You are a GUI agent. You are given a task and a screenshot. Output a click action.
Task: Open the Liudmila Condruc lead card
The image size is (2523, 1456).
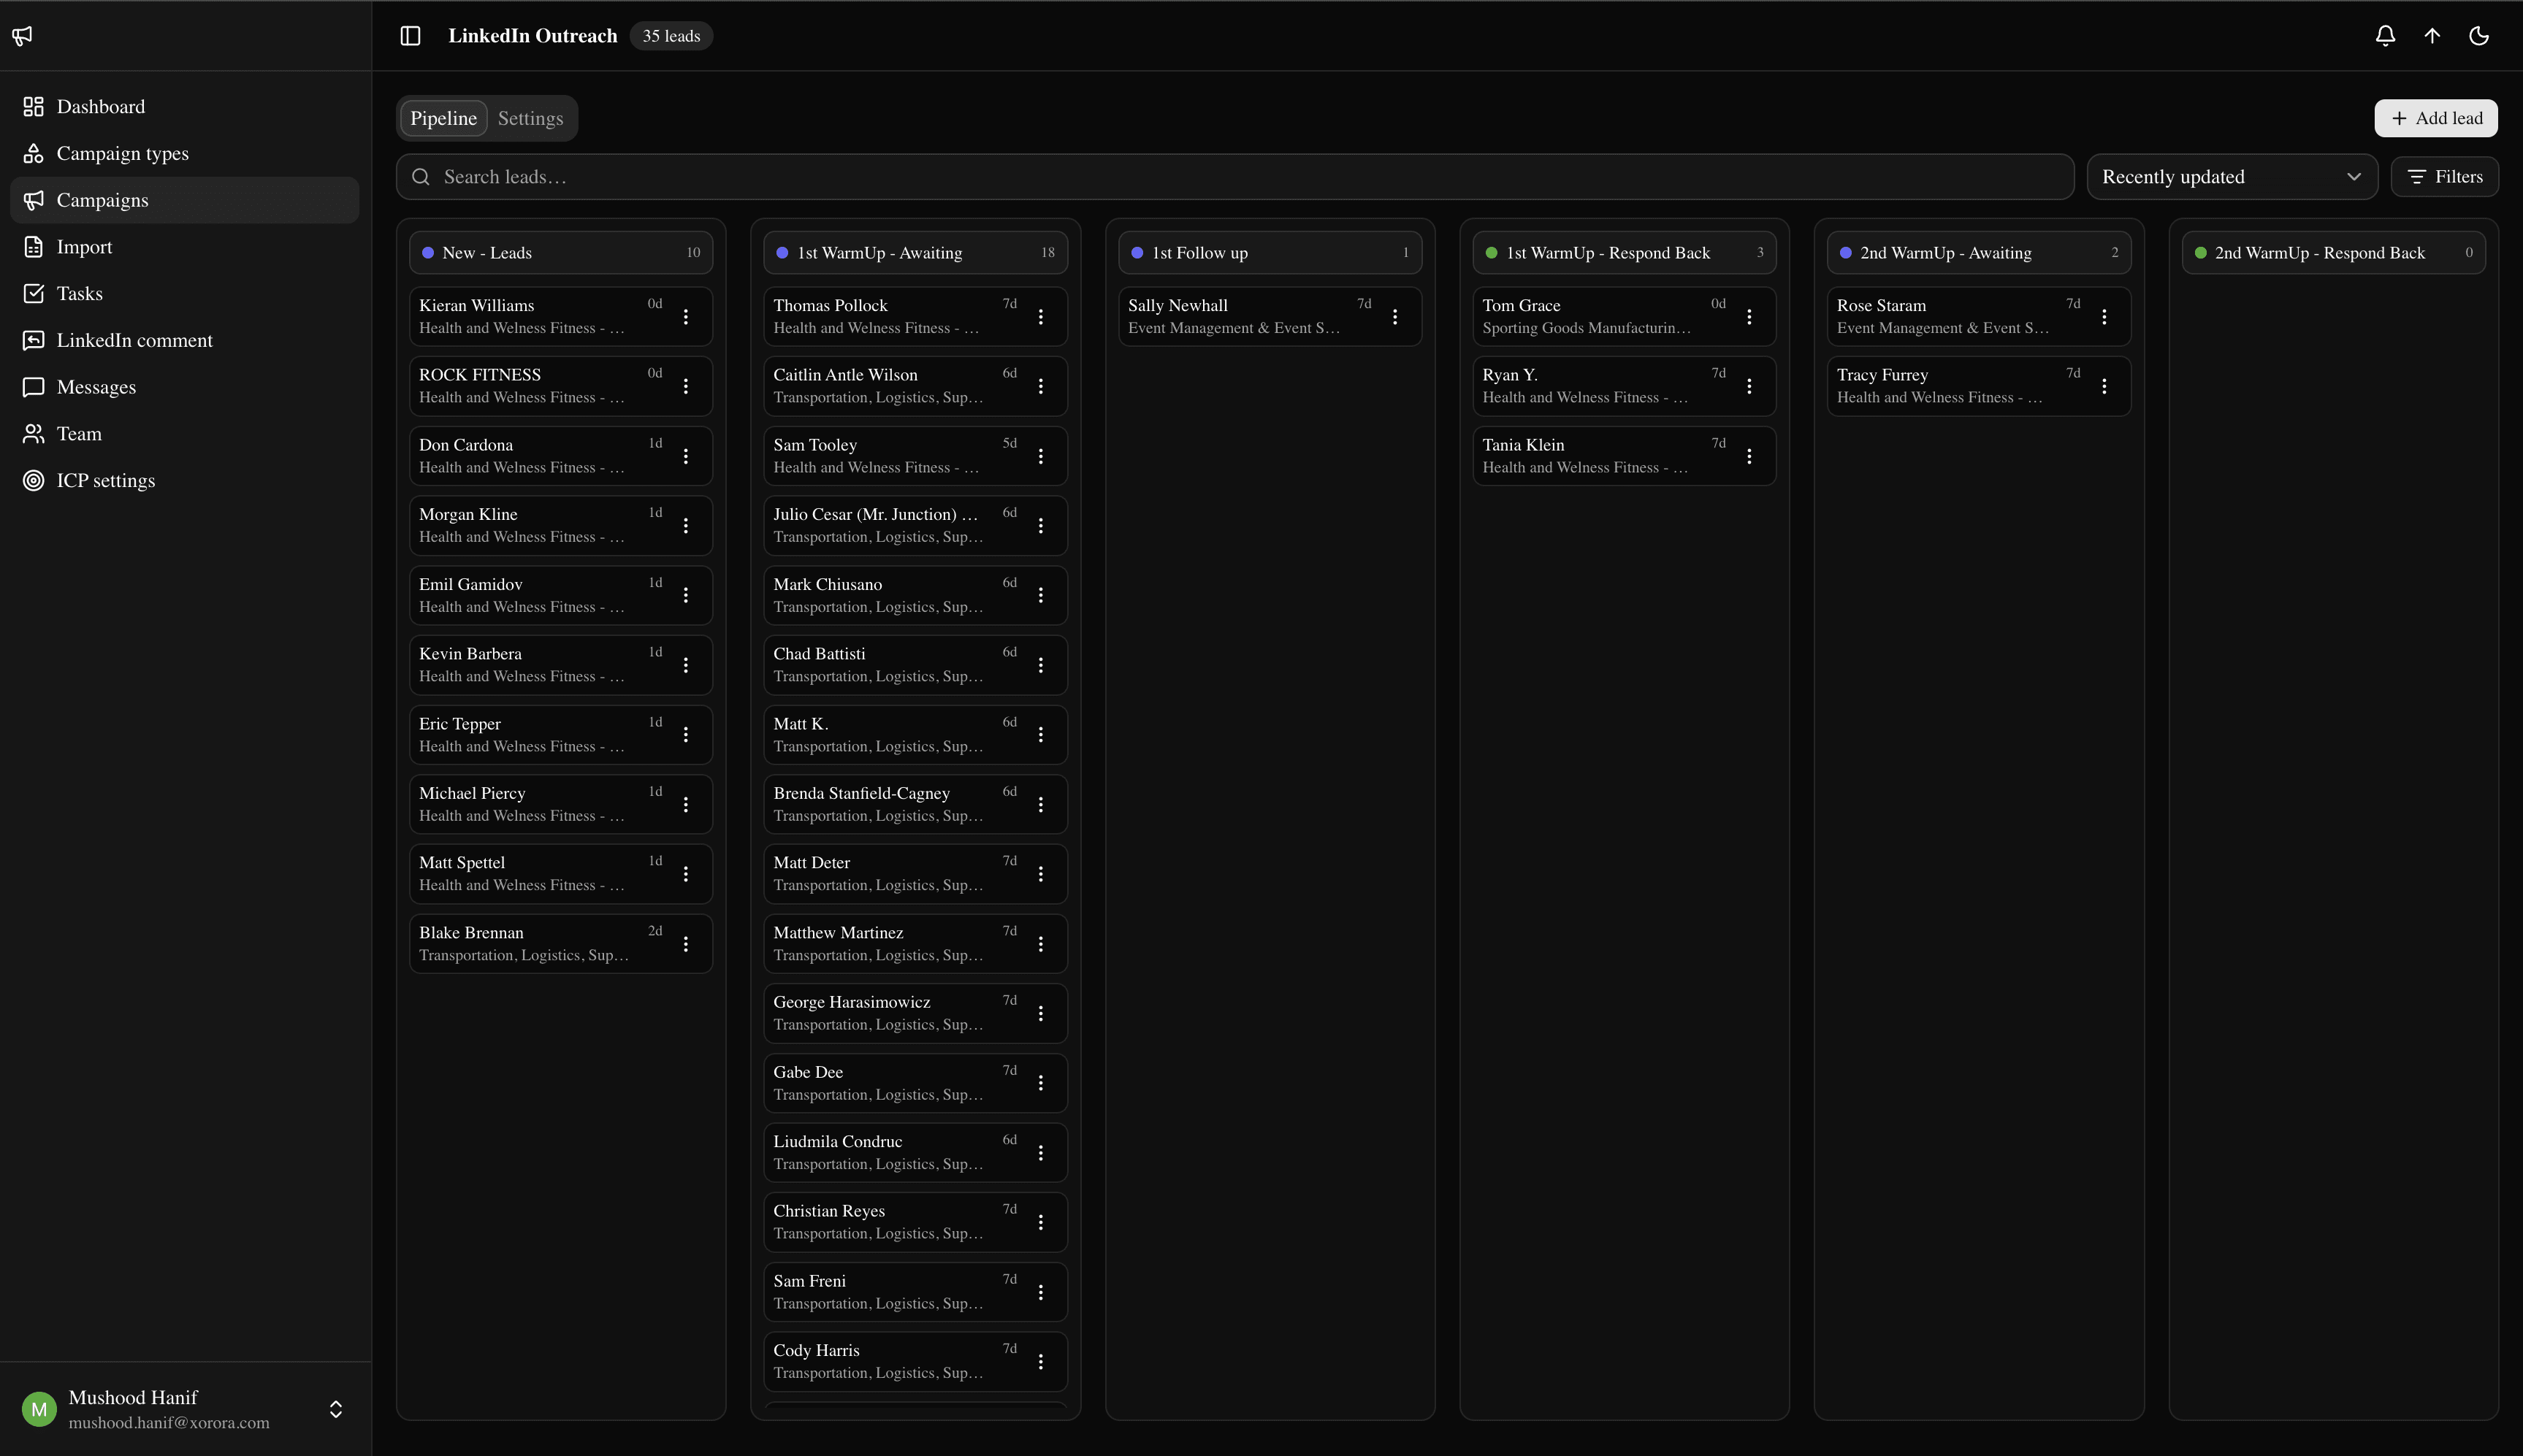(915, 1153)
